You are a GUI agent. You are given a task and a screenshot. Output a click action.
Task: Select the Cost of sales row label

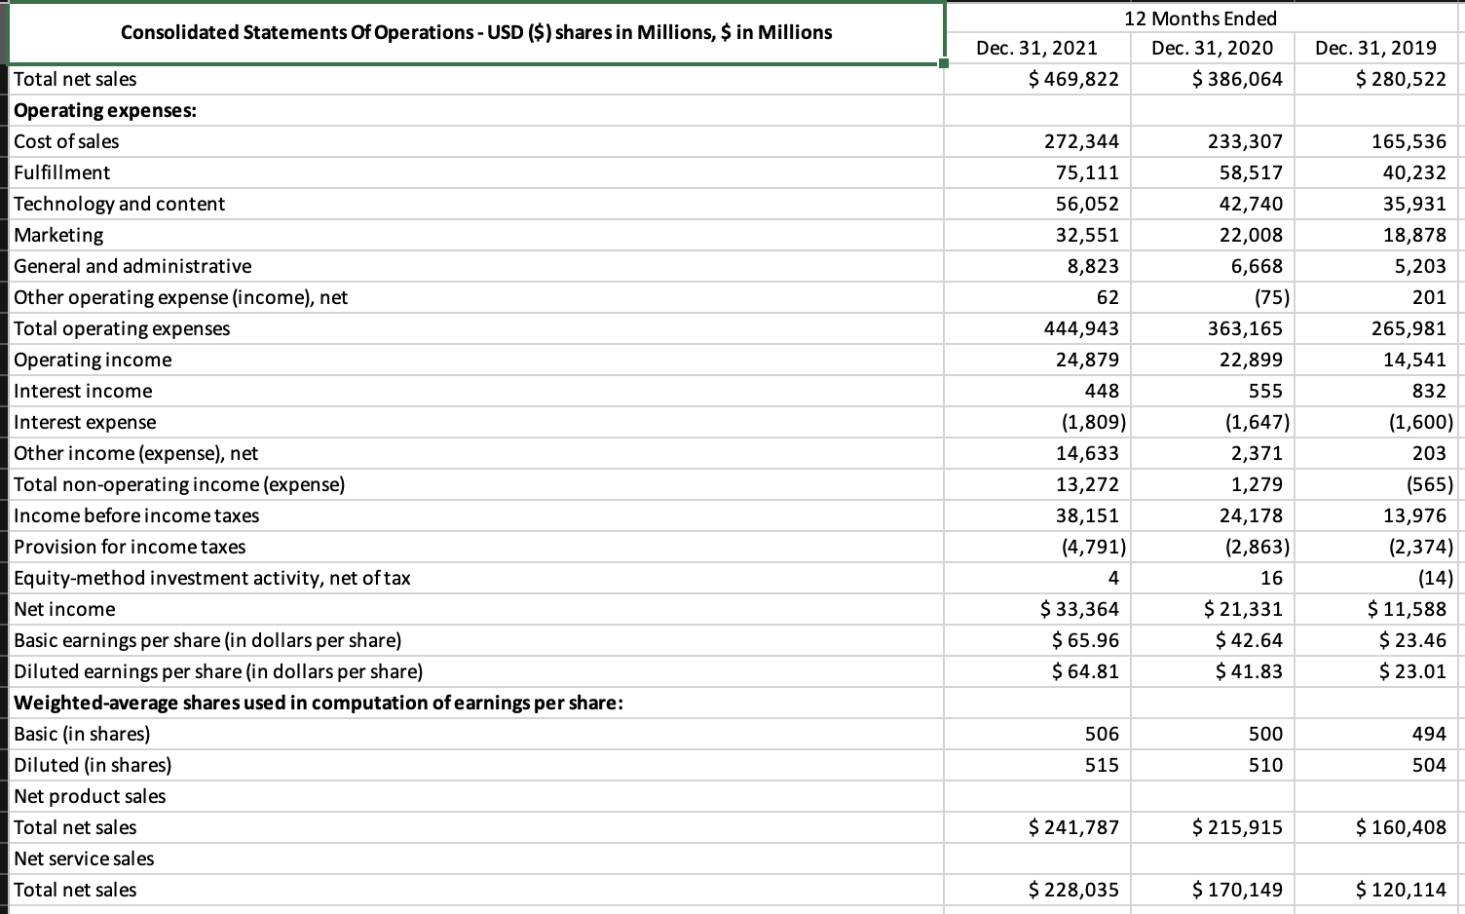(x=65, y=141)
